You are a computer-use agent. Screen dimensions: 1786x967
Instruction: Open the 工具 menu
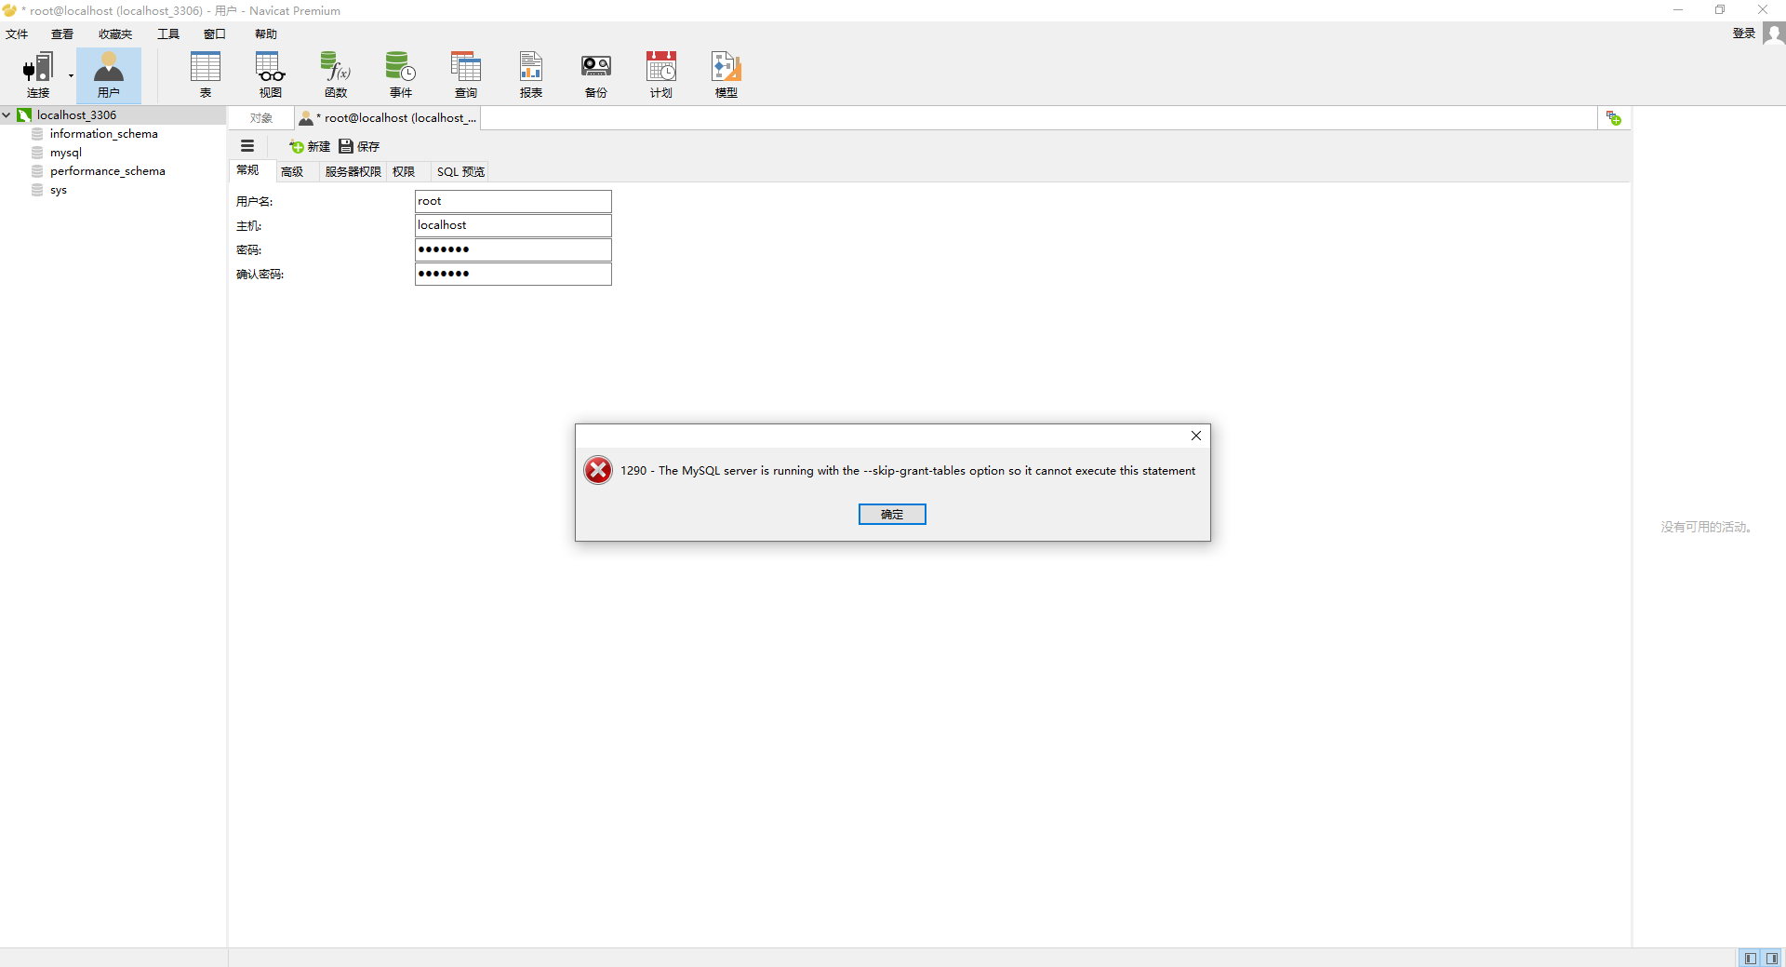167,34
